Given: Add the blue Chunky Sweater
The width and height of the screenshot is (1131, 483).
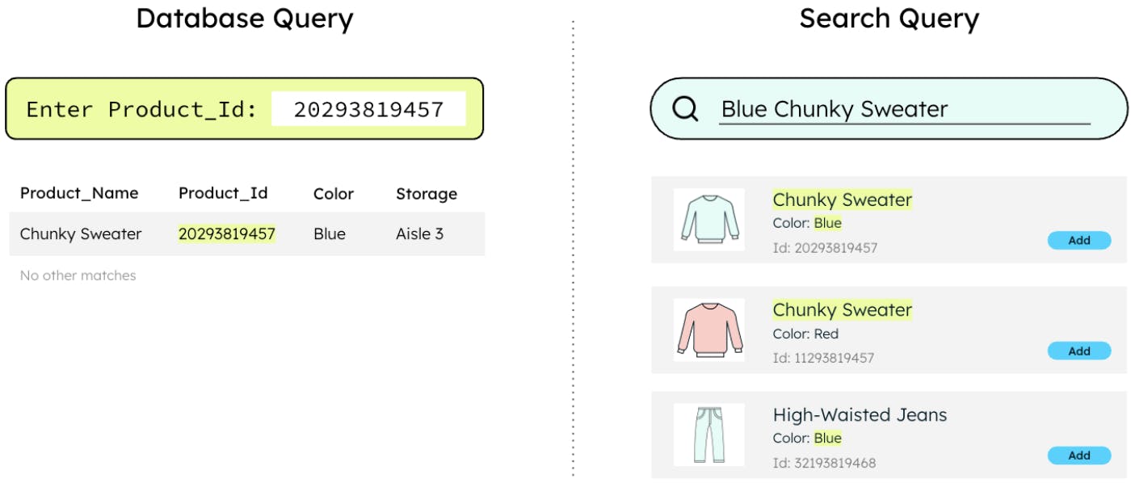Looking at the screenshot, I should (1078, 240).
